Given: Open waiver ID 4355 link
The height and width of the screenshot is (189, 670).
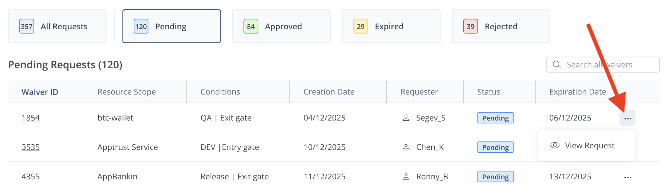Looking at the screenshot, I should 31,177.
